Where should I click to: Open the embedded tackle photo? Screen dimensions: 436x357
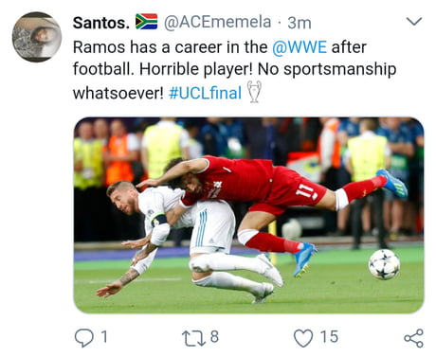point(248,215)
